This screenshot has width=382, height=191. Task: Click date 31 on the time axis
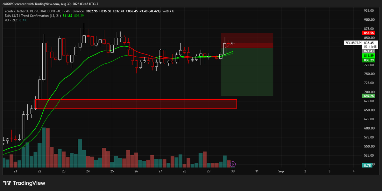(257, 171)
